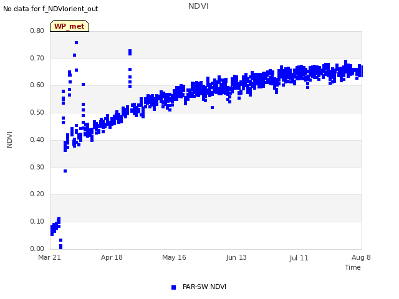The height and width of the screenshot is (299, 399).
Task: Click the 0.60 y-axis tick label
Action: (x=37, y=85)
